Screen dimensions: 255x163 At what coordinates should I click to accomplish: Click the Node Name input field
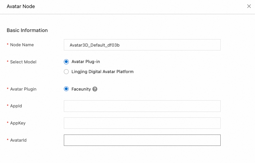(142, 45)
